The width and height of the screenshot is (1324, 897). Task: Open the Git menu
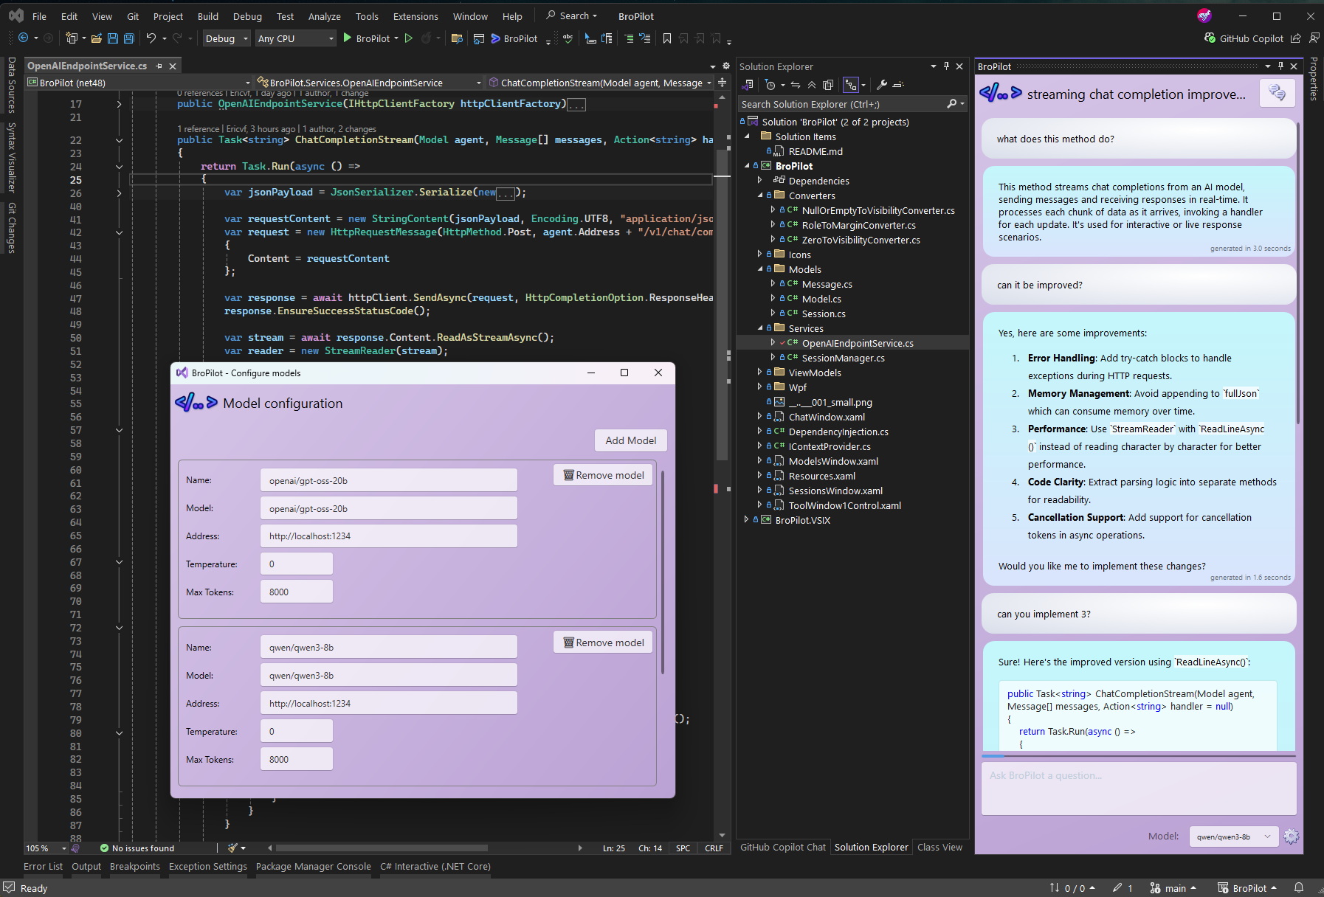click(x=133, y=16)
